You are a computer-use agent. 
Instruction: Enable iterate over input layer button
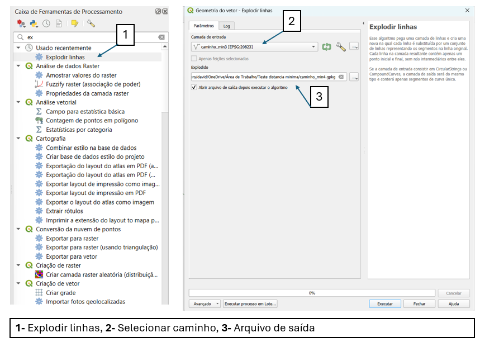(x=327, y=47)
